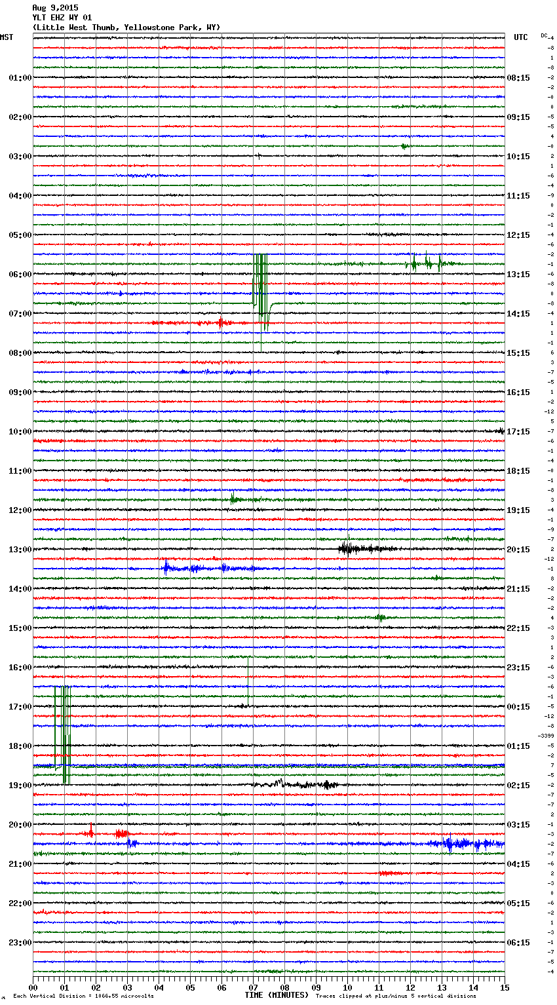Select the station code 'YLT EHZ WY 01'
The image size is (557, 1005).
[x=62, y=18]
